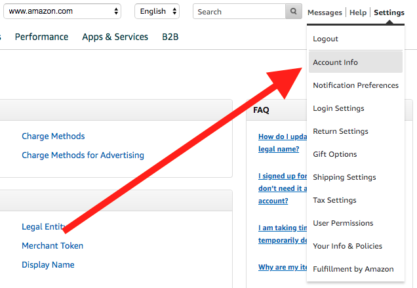The image size is (417, 288).
Task: Click the Help link in header
Action: [358, 12]
